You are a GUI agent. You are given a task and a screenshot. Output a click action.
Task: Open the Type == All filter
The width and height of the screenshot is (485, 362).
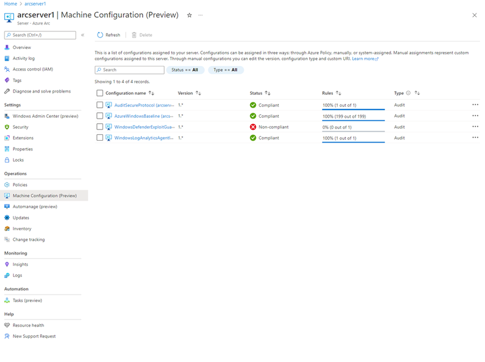[x=226, y=70]
